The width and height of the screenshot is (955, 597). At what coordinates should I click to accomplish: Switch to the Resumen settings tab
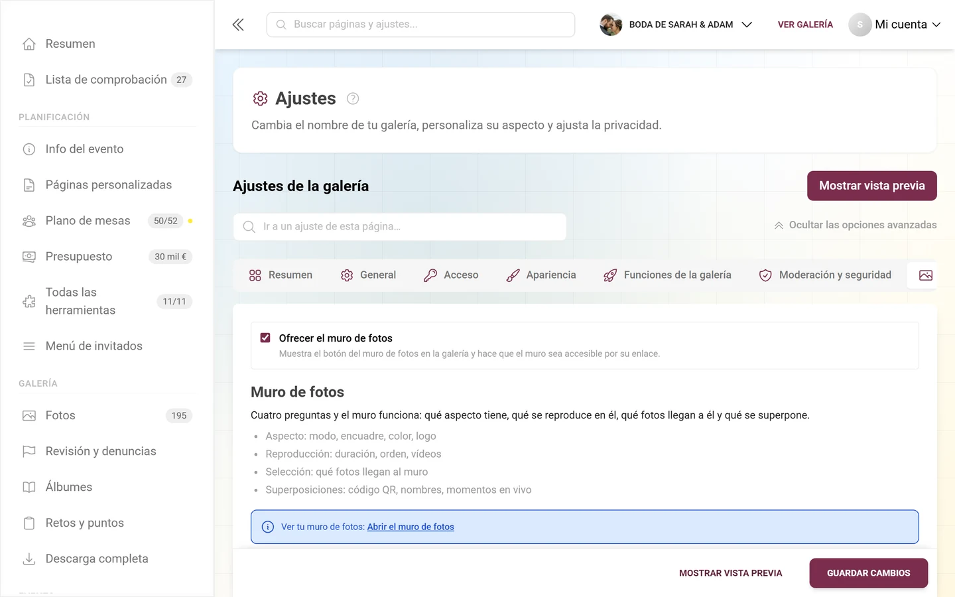pos(281,275)
